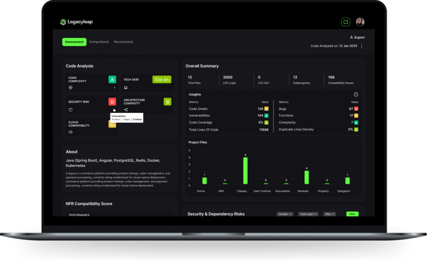Click the Architecture Complexity share icon
The height and width of the screenshot is (264, 427).
pos(126,110)
